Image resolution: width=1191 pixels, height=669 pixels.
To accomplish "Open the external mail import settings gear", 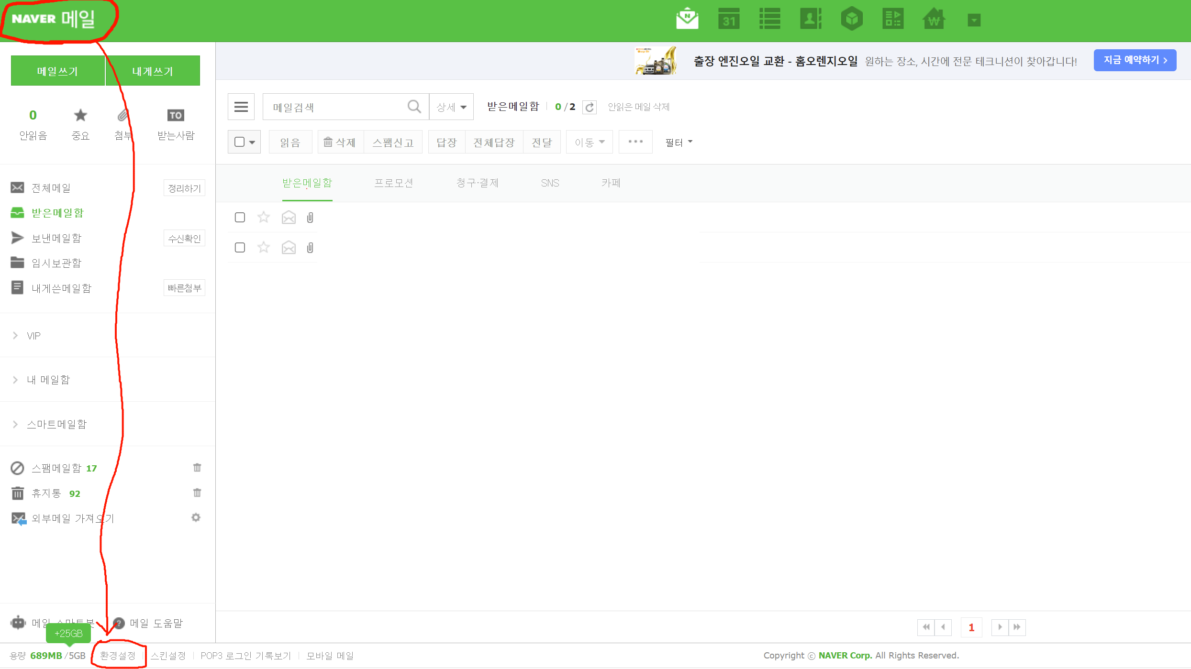I will click(196, 517).
